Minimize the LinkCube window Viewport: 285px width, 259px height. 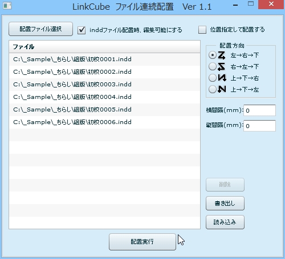click(235, 5)
